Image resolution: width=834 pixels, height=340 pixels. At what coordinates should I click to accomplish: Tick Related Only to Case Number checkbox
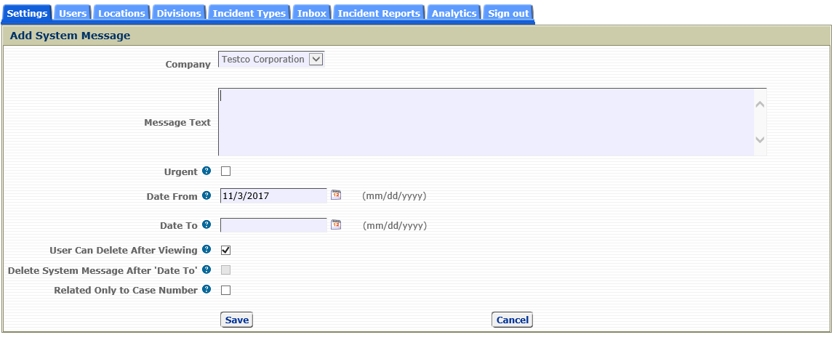click(x=225, y=290)
